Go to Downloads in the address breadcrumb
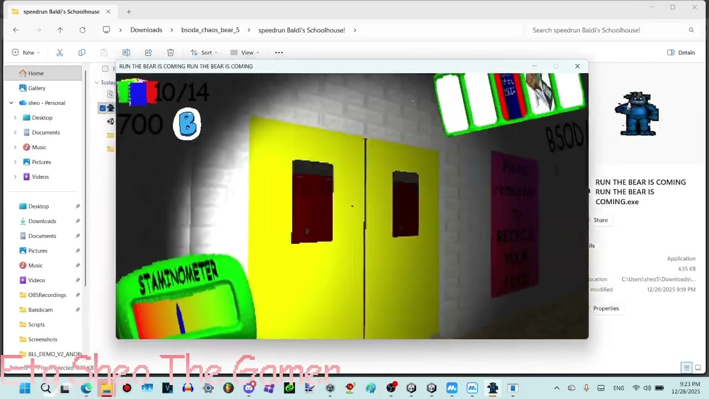This screenshot has height=399, width=709. click(146, 30)
